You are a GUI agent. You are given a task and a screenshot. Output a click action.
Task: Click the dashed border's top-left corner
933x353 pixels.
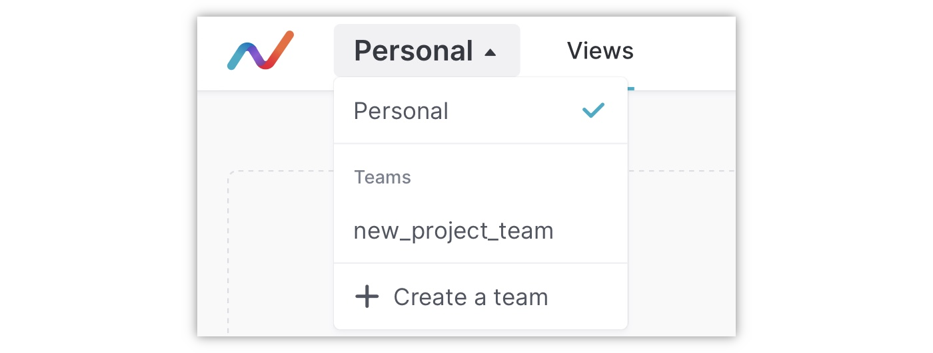coord(231,174)
